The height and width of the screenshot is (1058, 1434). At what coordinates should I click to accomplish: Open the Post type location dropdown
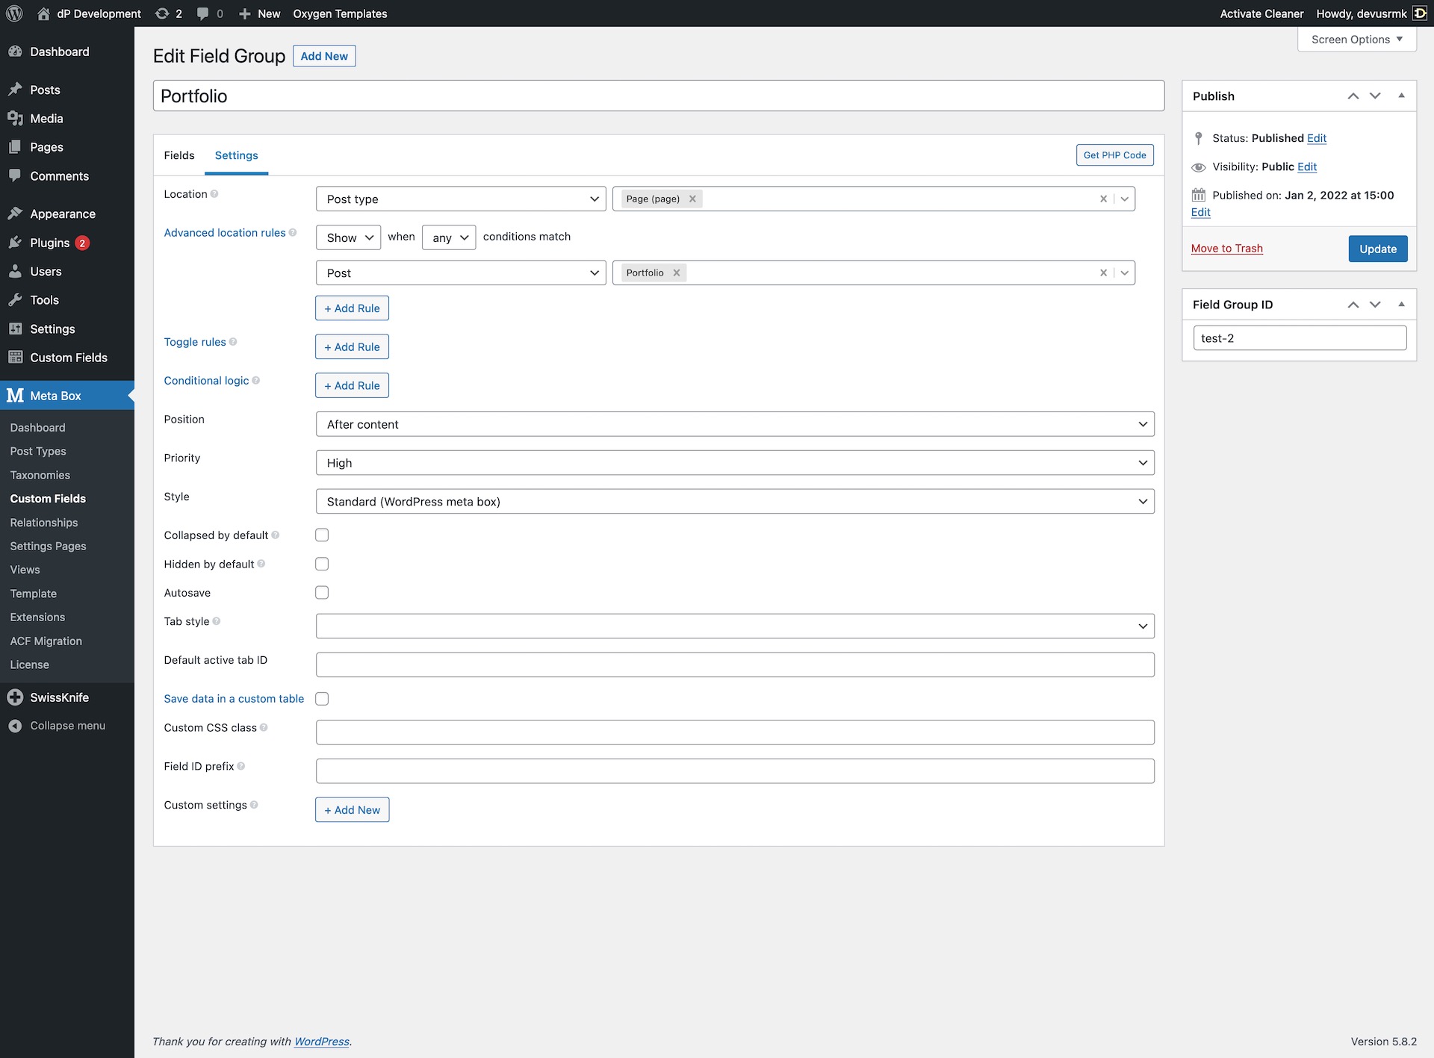coord(461,199)
